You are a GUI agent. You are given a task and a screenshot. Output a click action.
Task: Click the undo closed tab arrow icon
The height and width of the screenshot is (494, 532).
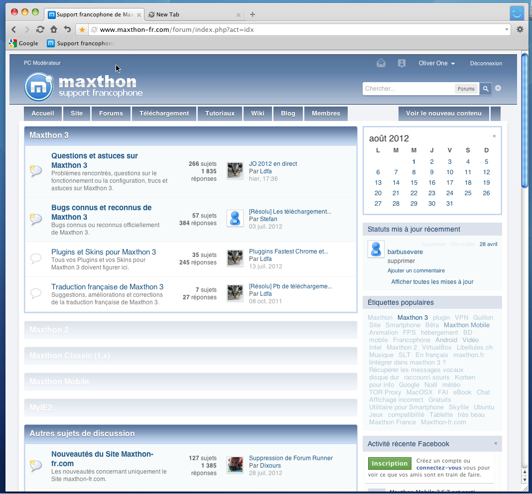click(67, 29)
